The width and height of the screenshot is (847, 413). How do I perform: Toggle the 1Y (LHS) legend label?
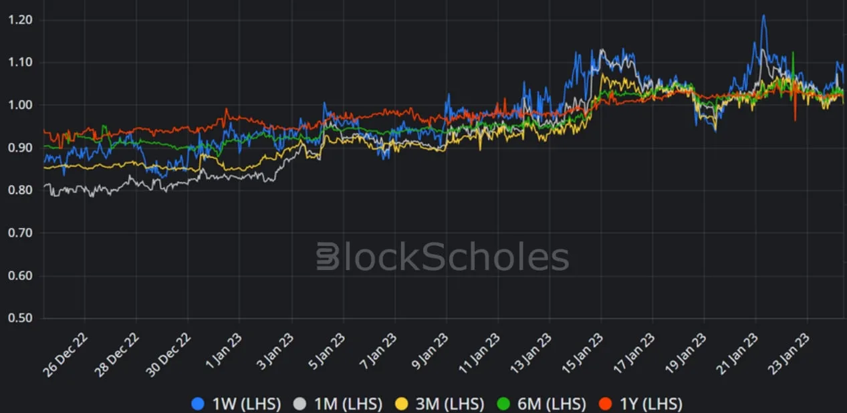tap(650, 404)
